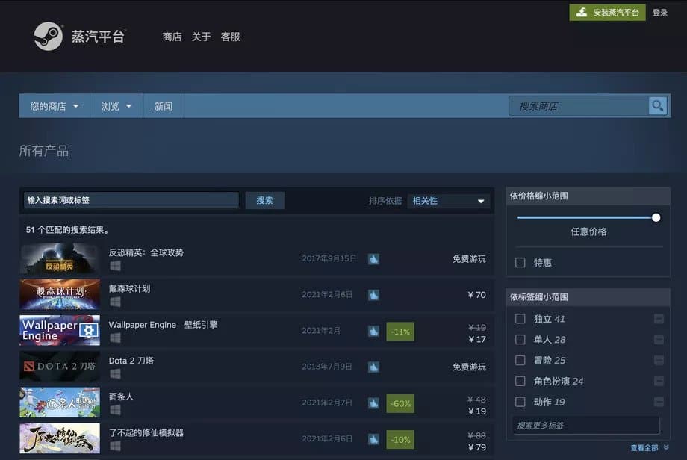Go to the 新闻 tab

(164, 106)
